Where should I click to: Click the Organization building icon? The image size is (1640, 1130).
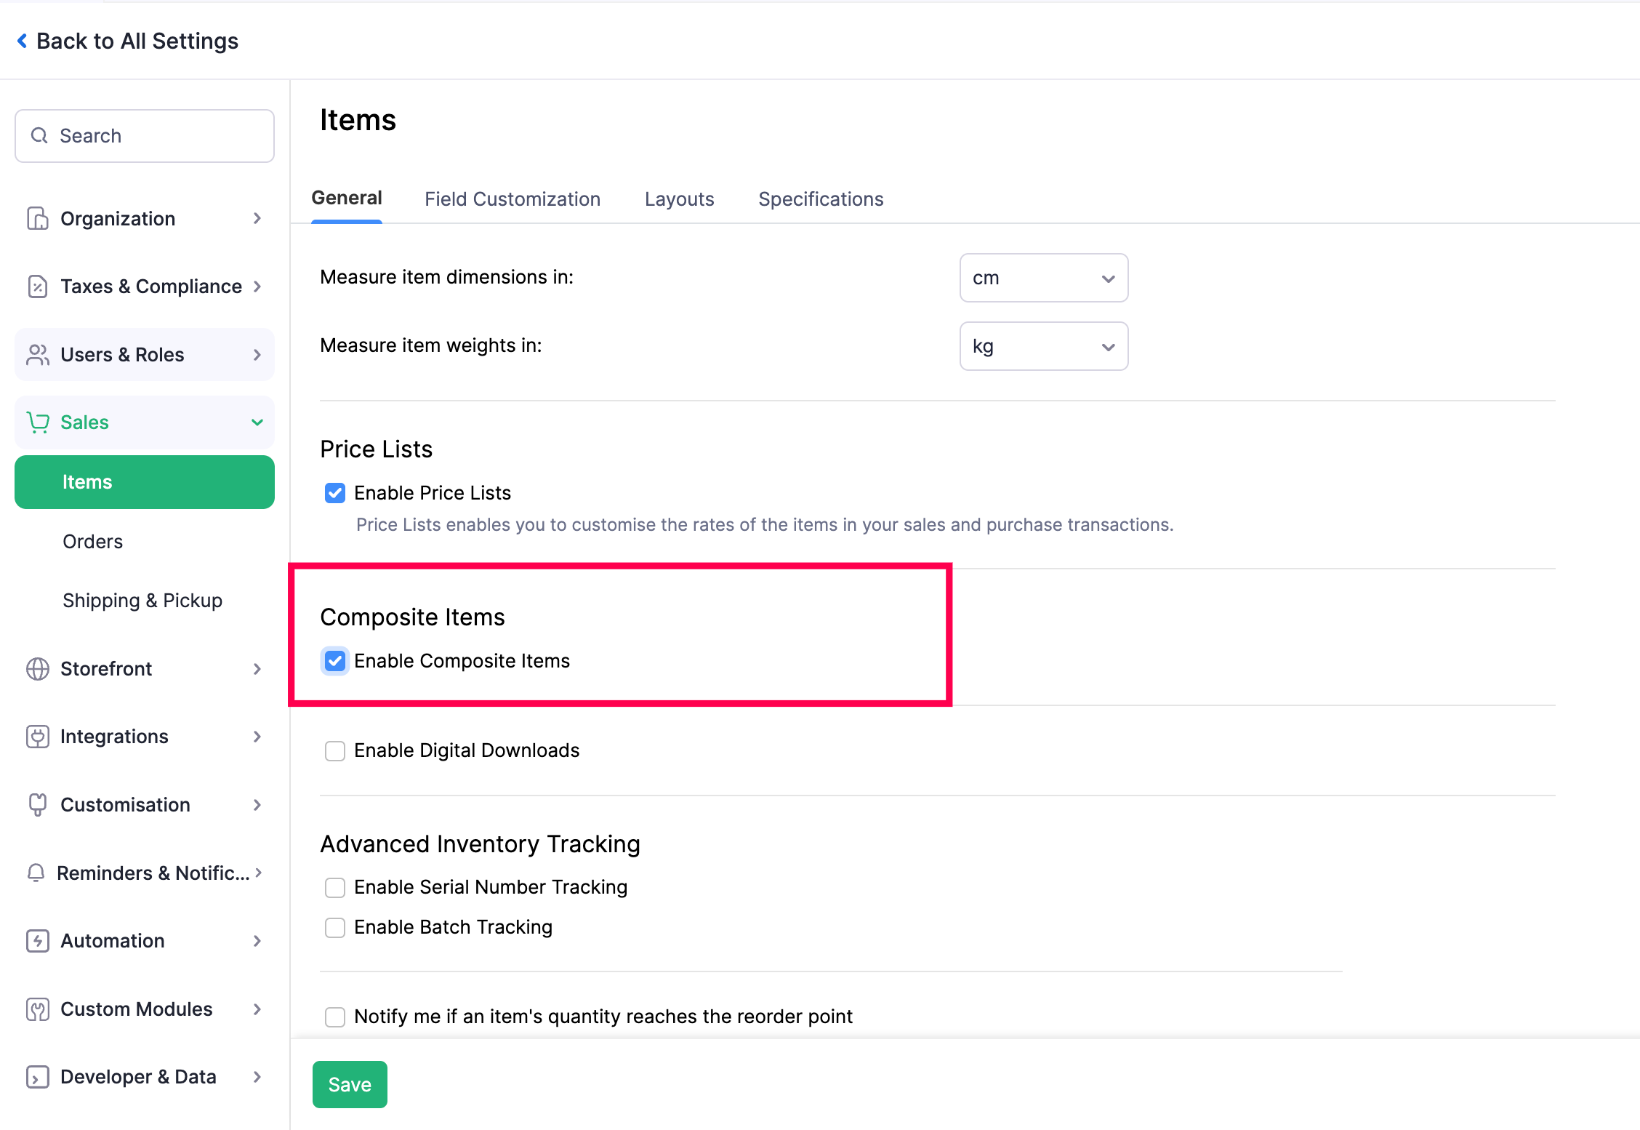[37, 218]
